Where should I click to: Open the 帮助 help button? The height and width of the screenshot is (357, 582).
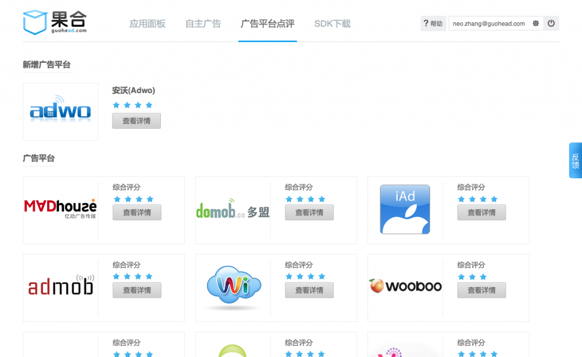tap(433, 23)
